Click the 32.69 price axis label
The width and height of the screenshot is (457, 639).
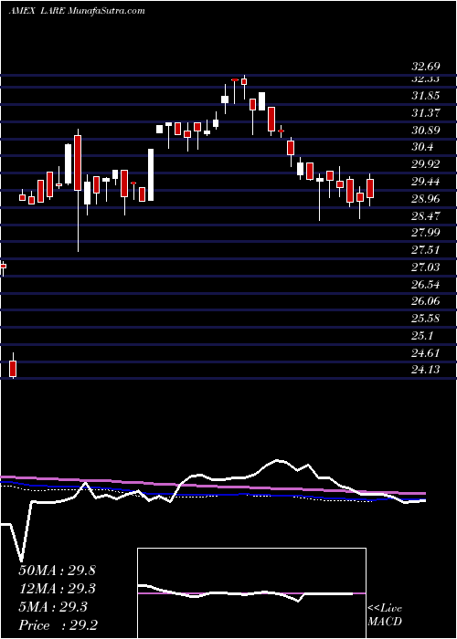click(x=425, y=67)
